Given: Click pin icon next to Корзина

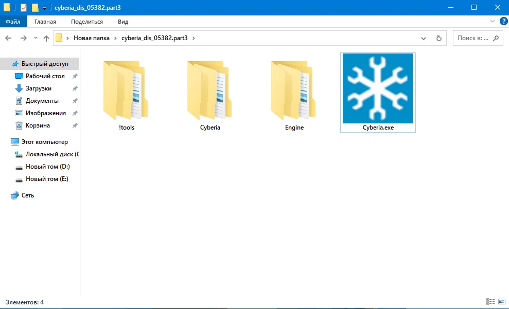Looking at the screenshot, I should click(75, 125).
